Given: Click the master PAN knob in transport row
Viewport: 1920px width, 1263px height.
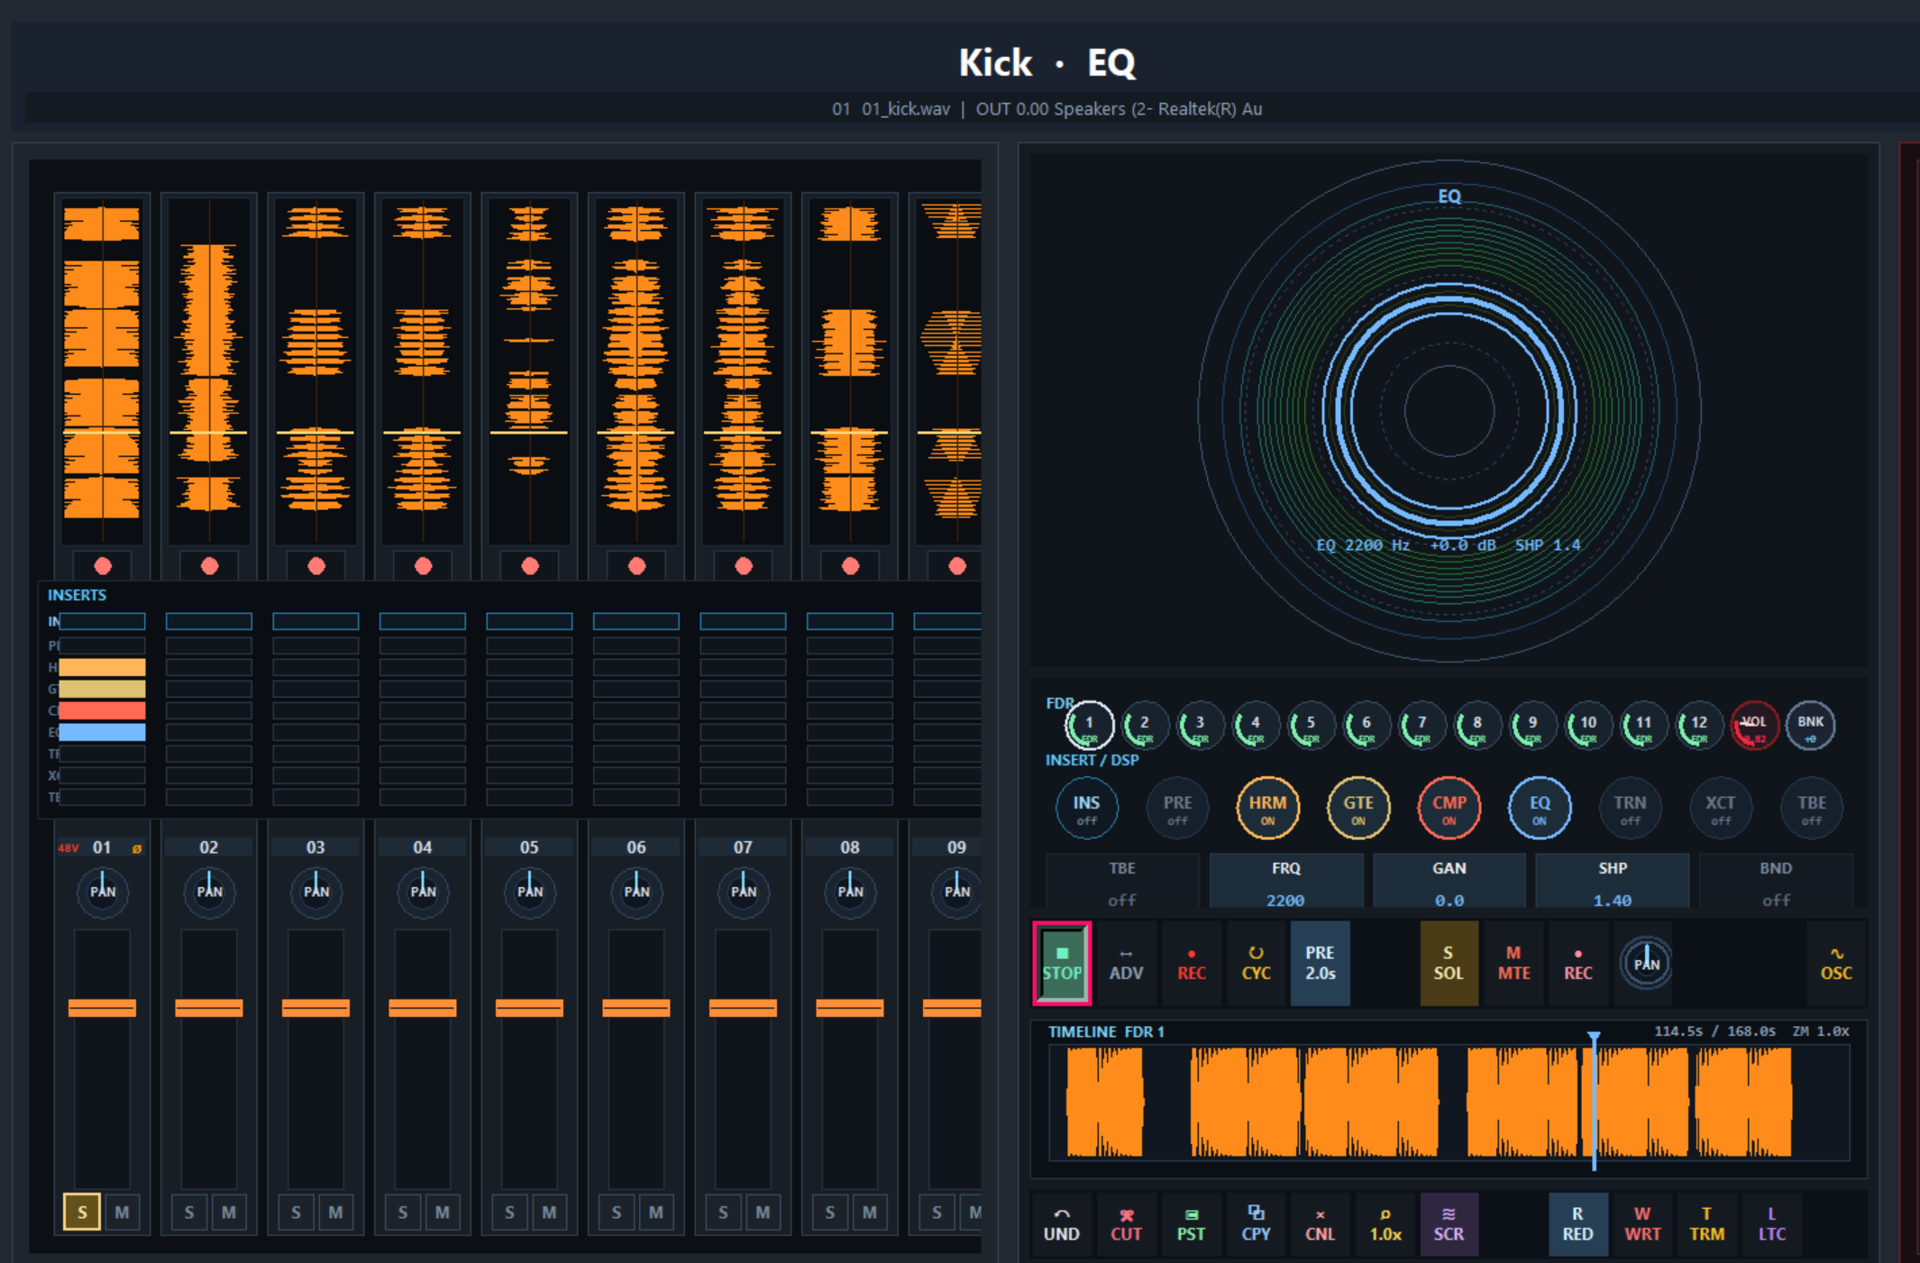Looking at the screenshot, I should 1646,963.
